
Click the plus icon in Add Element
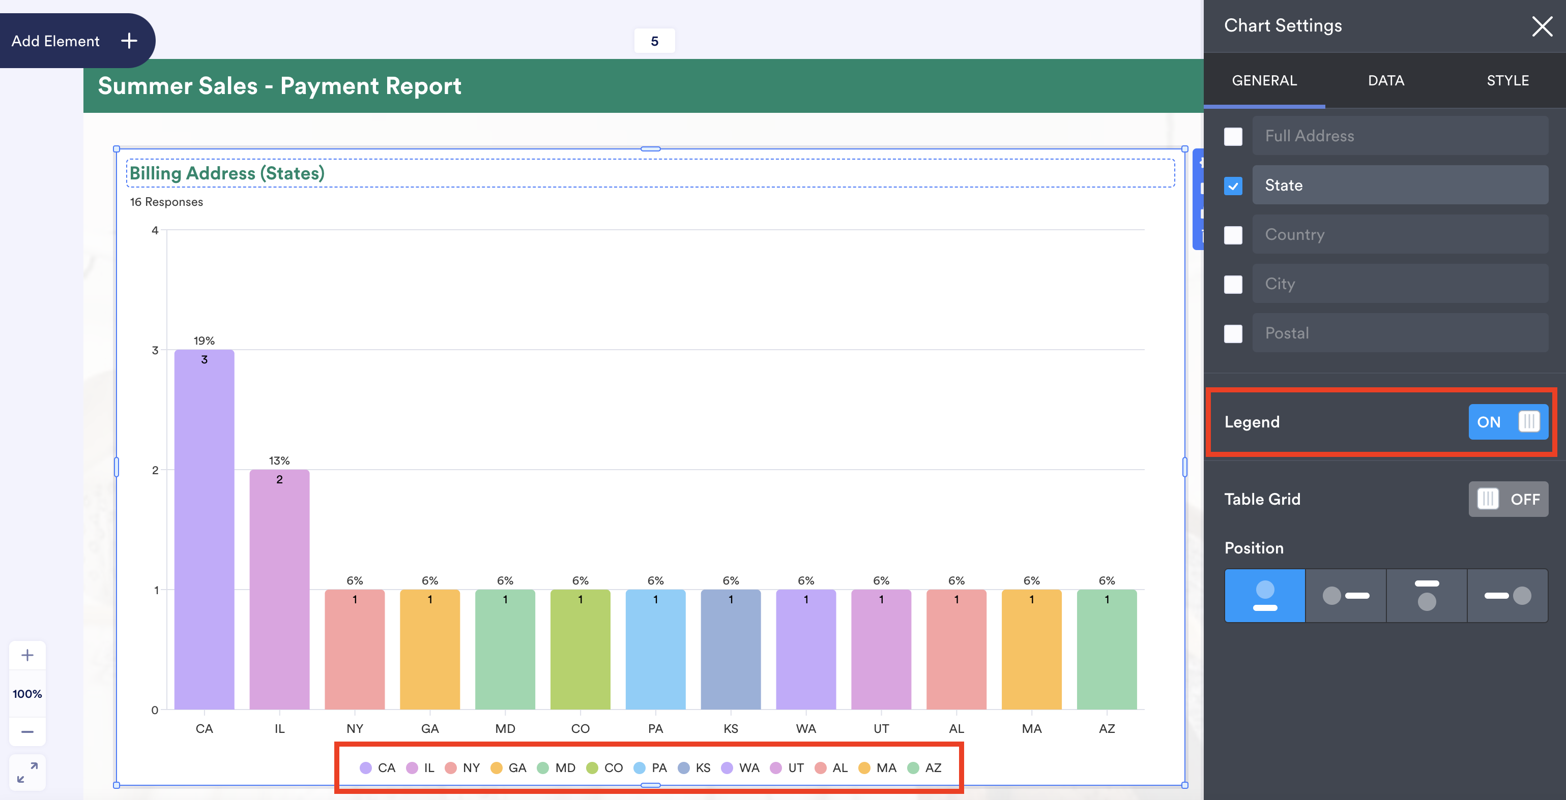click(129, 41)
